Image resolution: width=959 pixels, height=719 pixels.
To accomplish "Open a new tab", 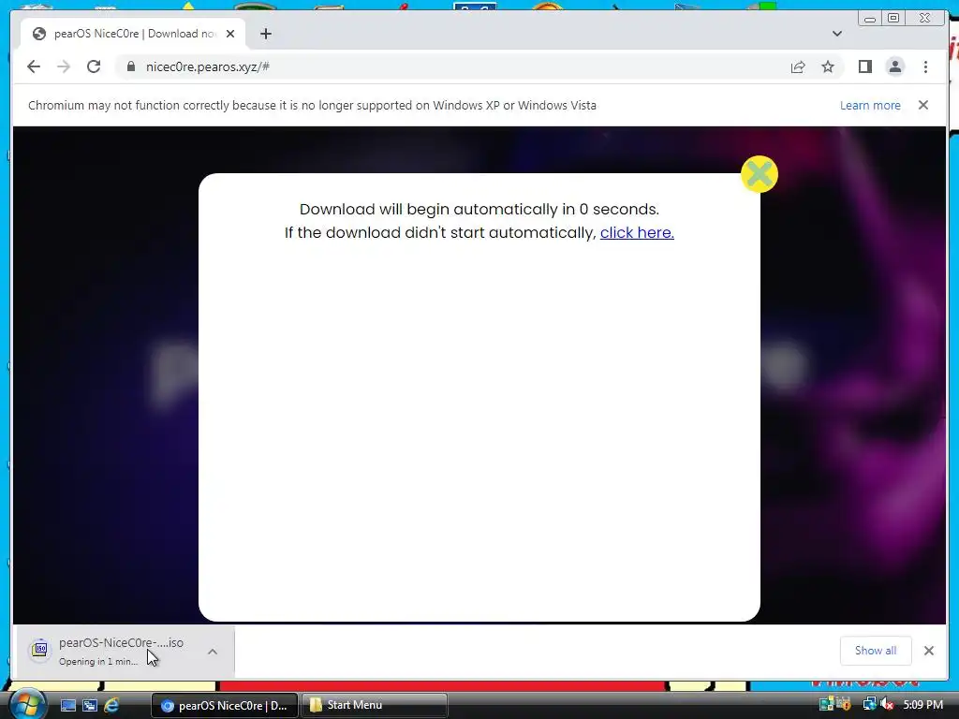I will [265, 34].
